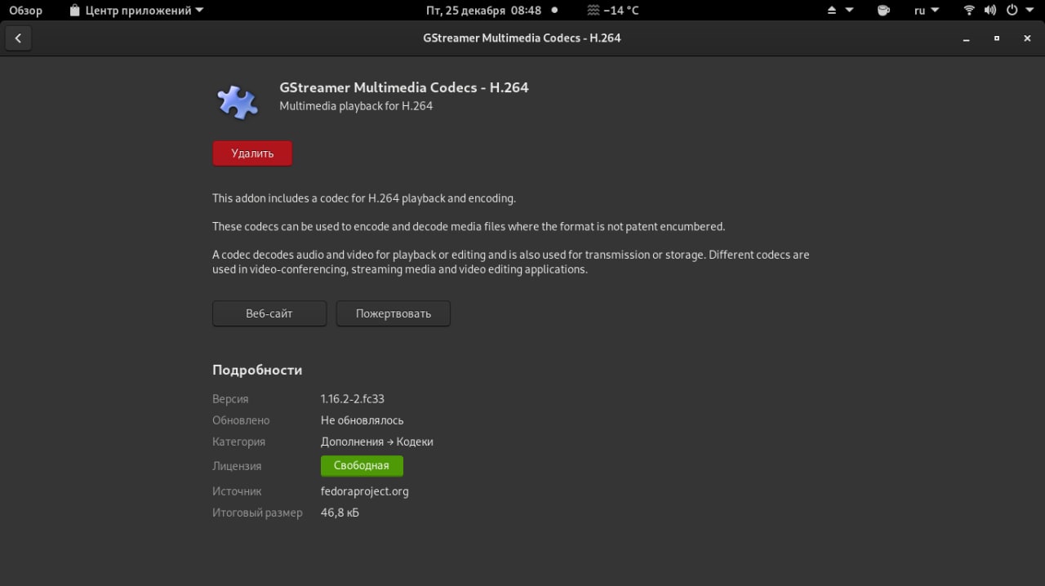Screen dimensions: 1045x586
Task: Click the shopping bag icon of Центр приложений
Action: pos(75,11)
